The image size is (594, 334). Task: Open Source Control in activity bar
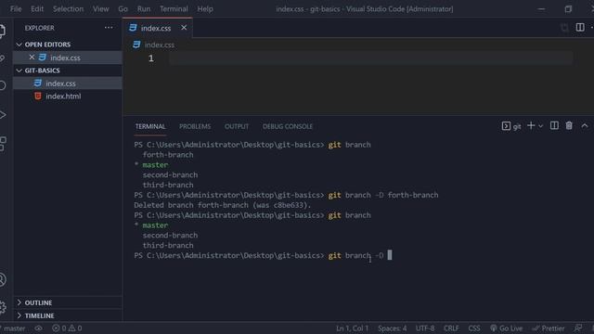[x=2, y=58]
